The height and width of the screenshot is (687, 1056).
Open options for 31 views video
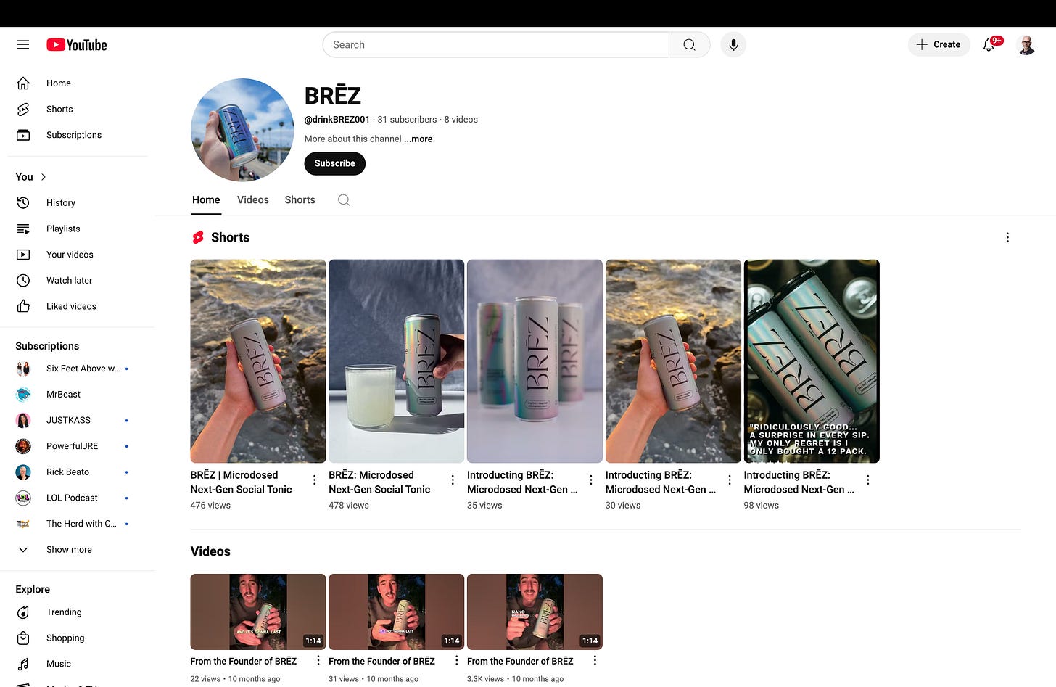point(456,661)
